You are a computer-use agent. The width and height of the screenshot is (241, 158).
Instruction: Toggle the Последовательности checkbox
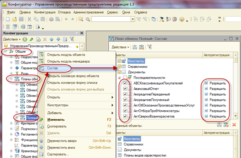(x=125, y=78)
